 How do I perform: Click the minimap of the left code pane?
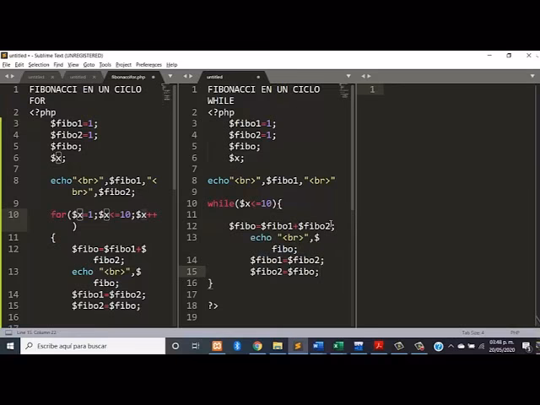coord(166,92)
